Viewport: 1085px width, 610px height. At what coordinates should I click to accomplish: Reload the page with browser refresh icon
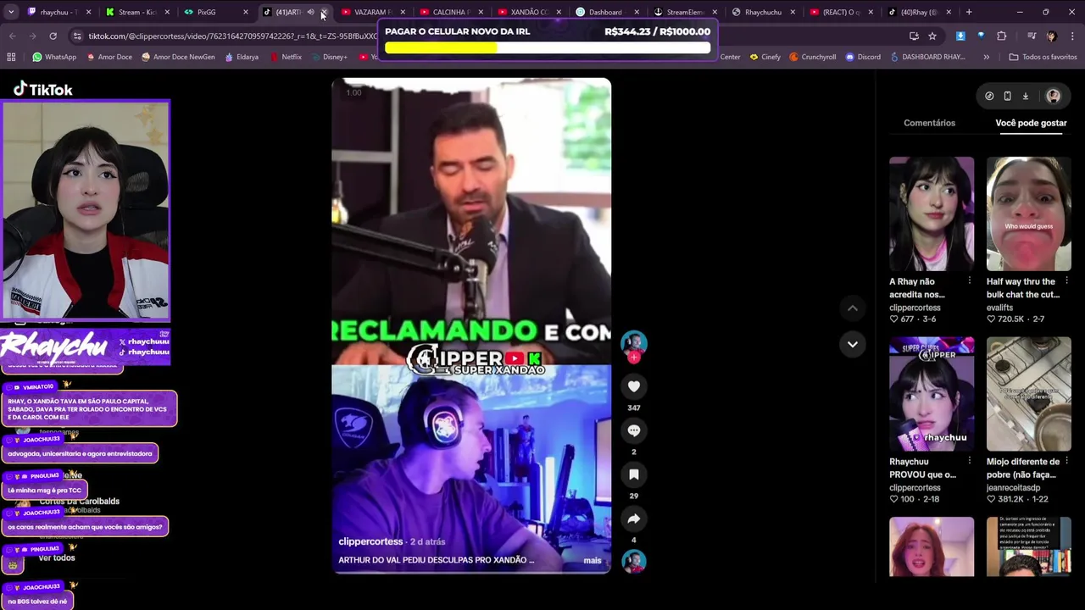pyautogui.click(x=53, y=36)
